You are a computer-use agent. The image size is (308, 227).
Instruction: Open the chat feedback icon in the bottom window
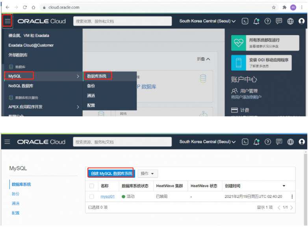click(x=279, y=142)
